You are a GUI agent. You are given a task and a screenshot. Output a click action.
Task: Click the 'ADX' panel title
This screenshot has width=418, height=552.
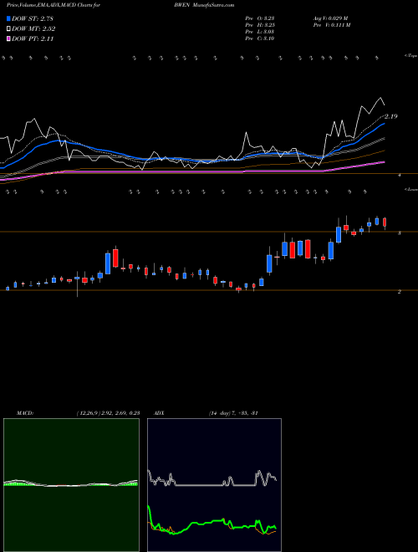[x=159, y=413]
